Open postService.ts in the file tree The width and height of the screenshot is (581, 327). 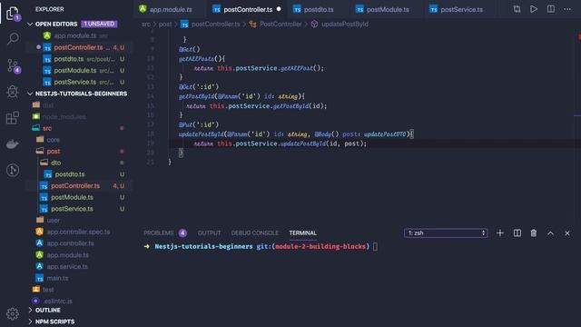coord(72,209)
